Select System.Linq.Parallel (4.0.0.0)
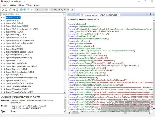The width and height of the screenshot is (155, 117). pyautogui.click(x=18, y=55)
